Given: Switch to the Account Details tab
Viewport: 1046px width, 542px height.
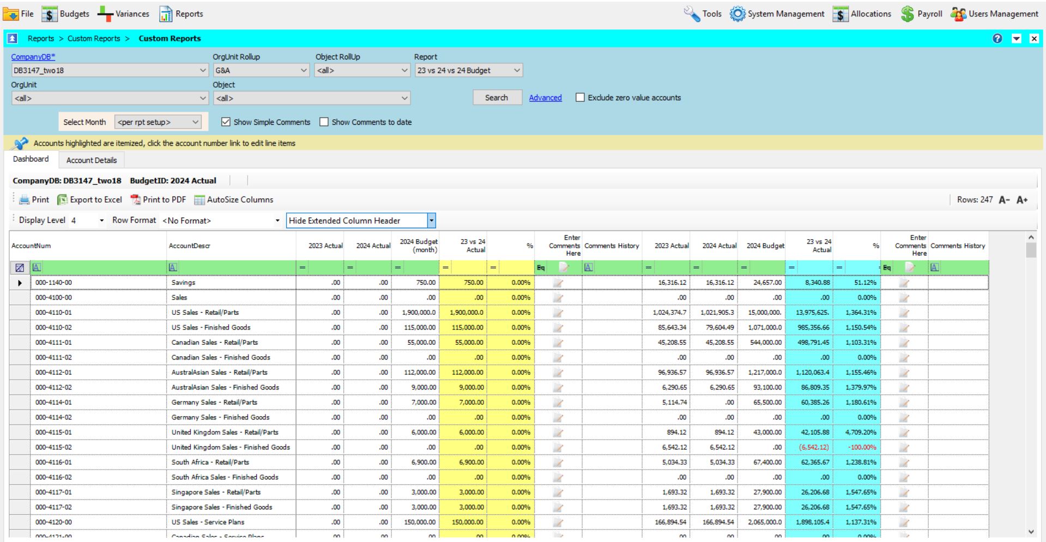Looking at the screenshot, I should tap(92, 160).
